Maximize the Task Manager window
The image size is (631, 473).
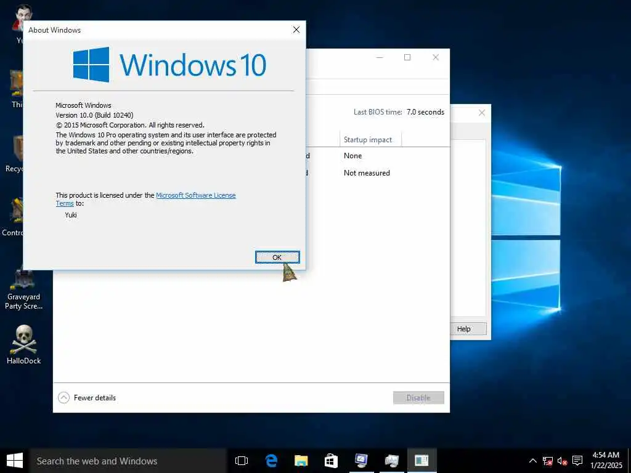click(407, 57)
